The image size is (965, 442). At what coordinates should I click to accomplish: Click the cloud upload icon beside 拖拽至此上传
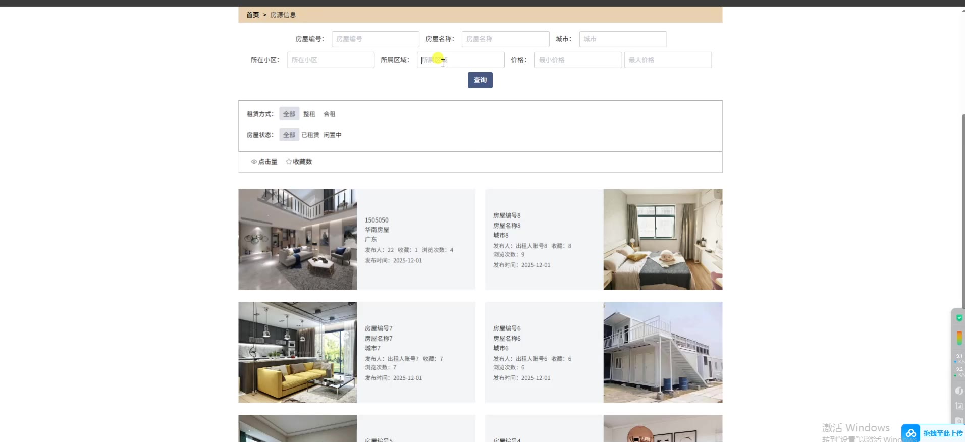click(911, 433)
